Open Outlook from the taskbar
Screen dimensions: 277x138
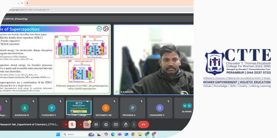126,135
